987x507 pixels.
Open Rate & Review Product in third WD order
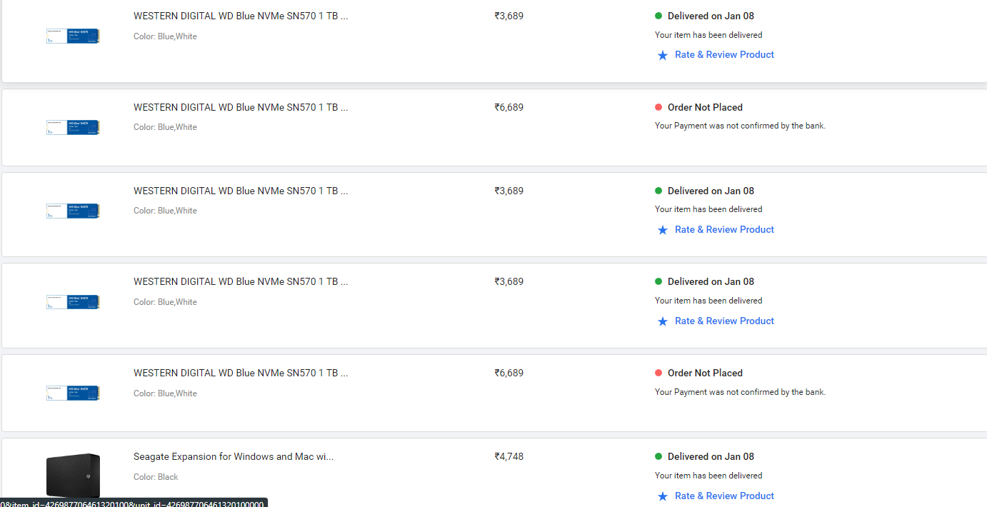(724, 229)
